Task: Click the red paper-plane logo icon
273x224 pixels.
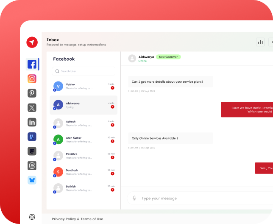Action: point(32,42)
